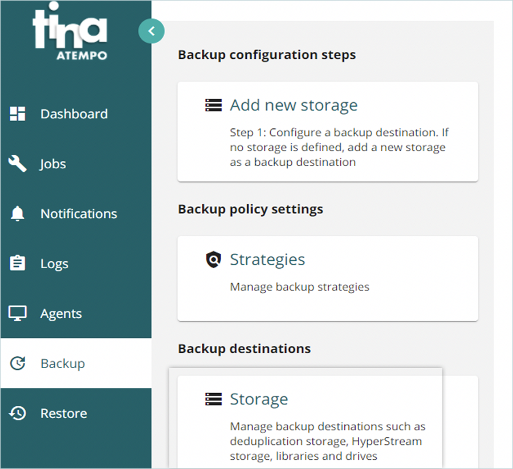
Task: Select Logs in the sidebar
Action: [x=54, y=264]
